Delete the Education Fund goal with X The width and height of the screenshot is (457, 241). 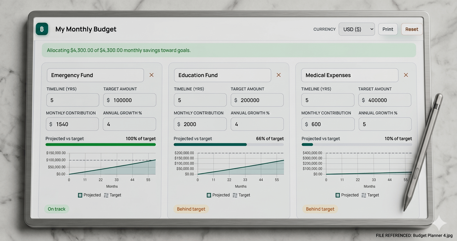pos(278,75)
